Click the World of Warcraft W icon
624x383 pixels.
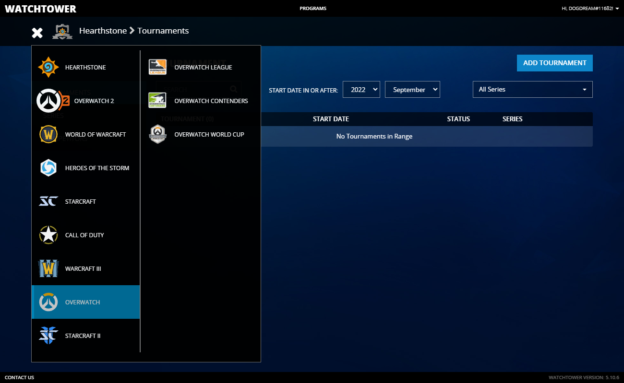48,135
